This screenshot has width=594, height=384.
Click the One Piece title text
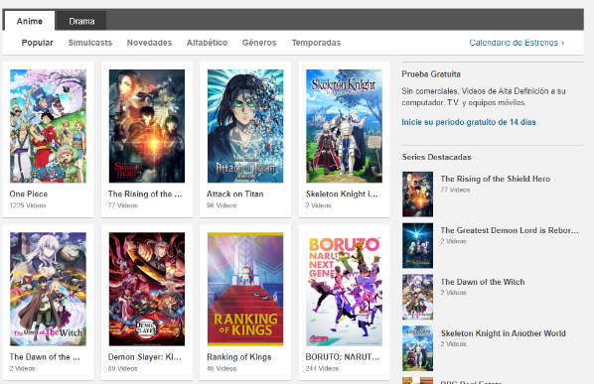coord(29,194)
